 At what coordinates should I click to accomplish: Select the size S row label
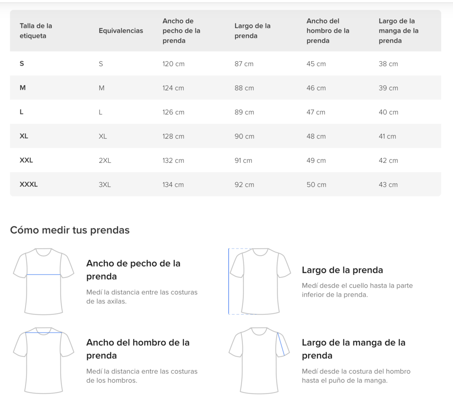[22, 64]
